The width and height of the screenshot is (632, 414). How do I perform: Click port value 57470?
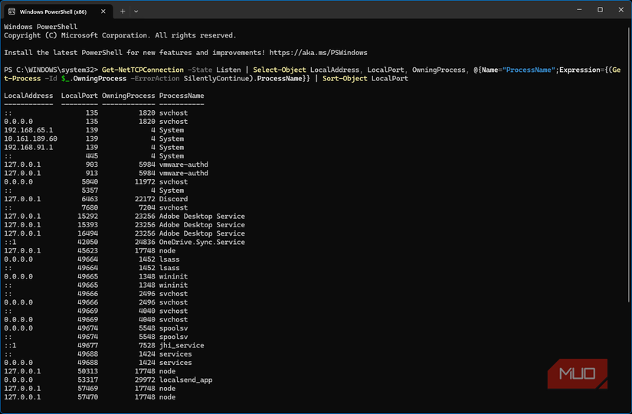(88, 397)
